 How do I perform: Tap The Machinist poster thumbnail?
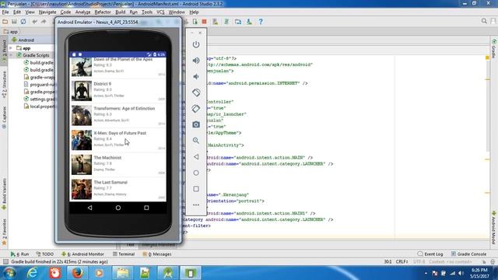pyautogui.click(x=82, y=164)
